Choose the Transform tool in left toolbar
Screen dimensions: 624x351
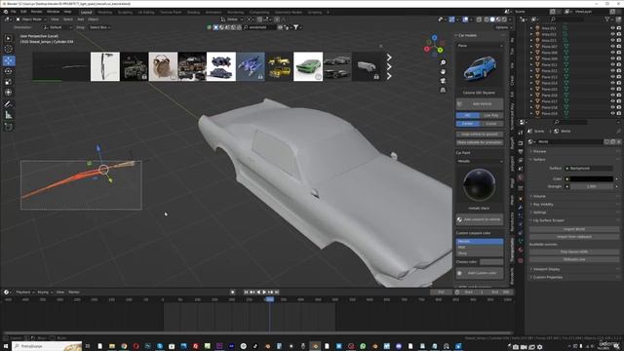point(9,93)
